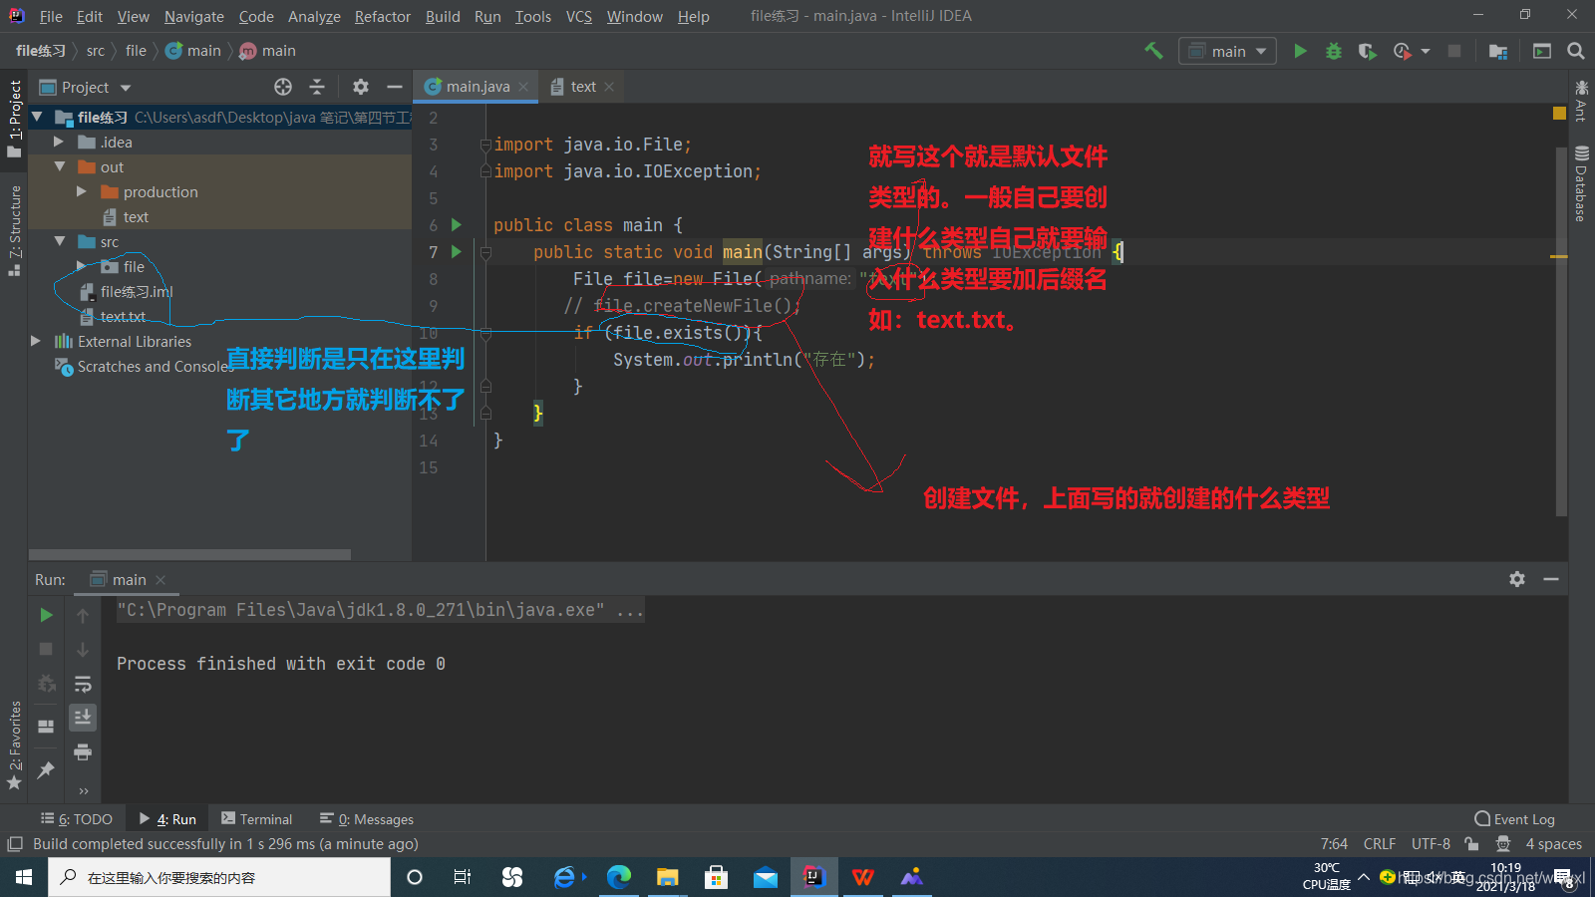Open Project panel settings gear
Screen dimensions: 1595x897
(x=361, y=87)
